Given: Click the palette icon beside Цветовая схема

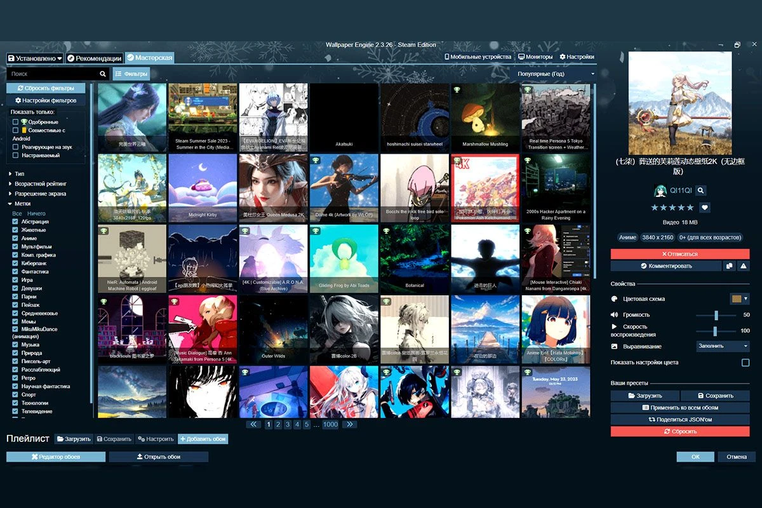Looking at the screenshot, I should 614,298.
